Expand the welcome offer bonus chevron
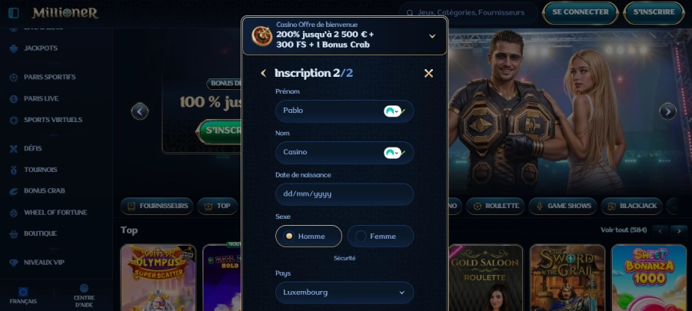Viewport: 692px width, 311px height. click(x=432, y=36)
